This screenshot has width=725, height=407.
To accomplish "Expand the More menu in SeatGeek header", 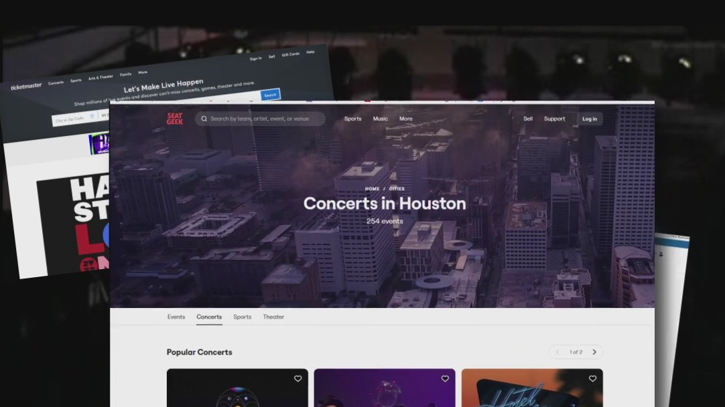I will point(406,118).
